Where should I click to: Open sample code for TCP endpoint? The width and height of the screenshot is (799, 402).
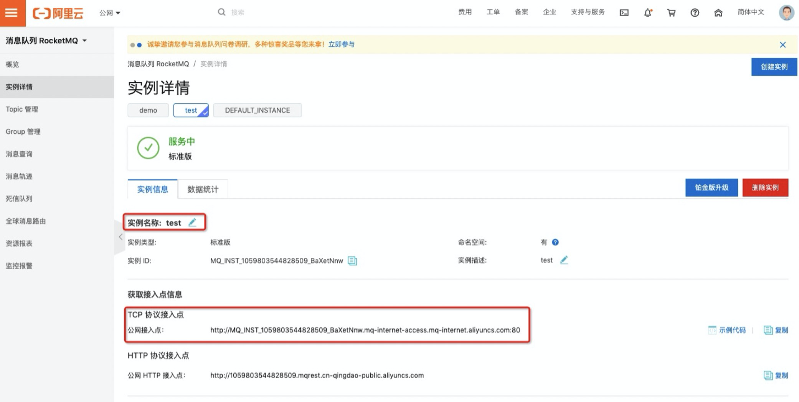pos(727,330)
